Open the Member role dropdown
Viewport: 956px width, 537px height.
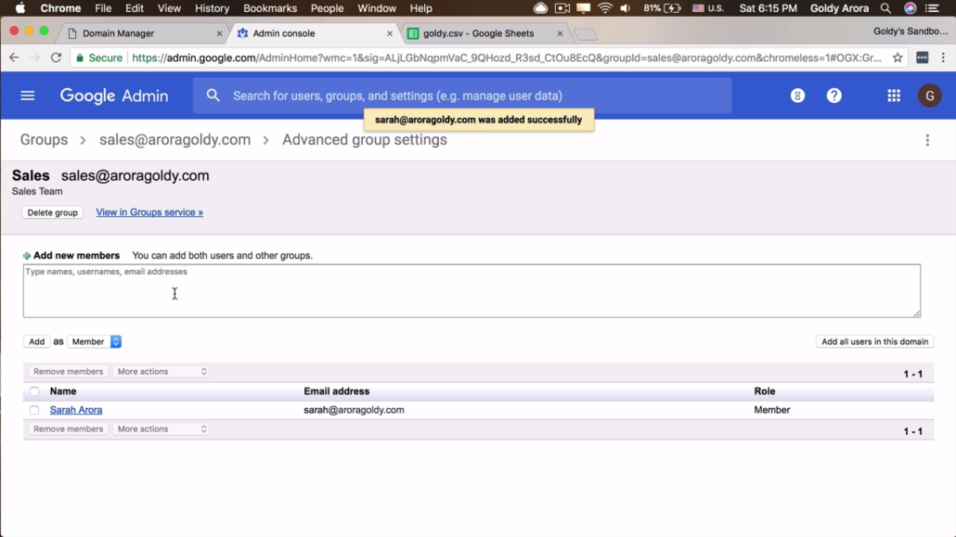(95, 342)
